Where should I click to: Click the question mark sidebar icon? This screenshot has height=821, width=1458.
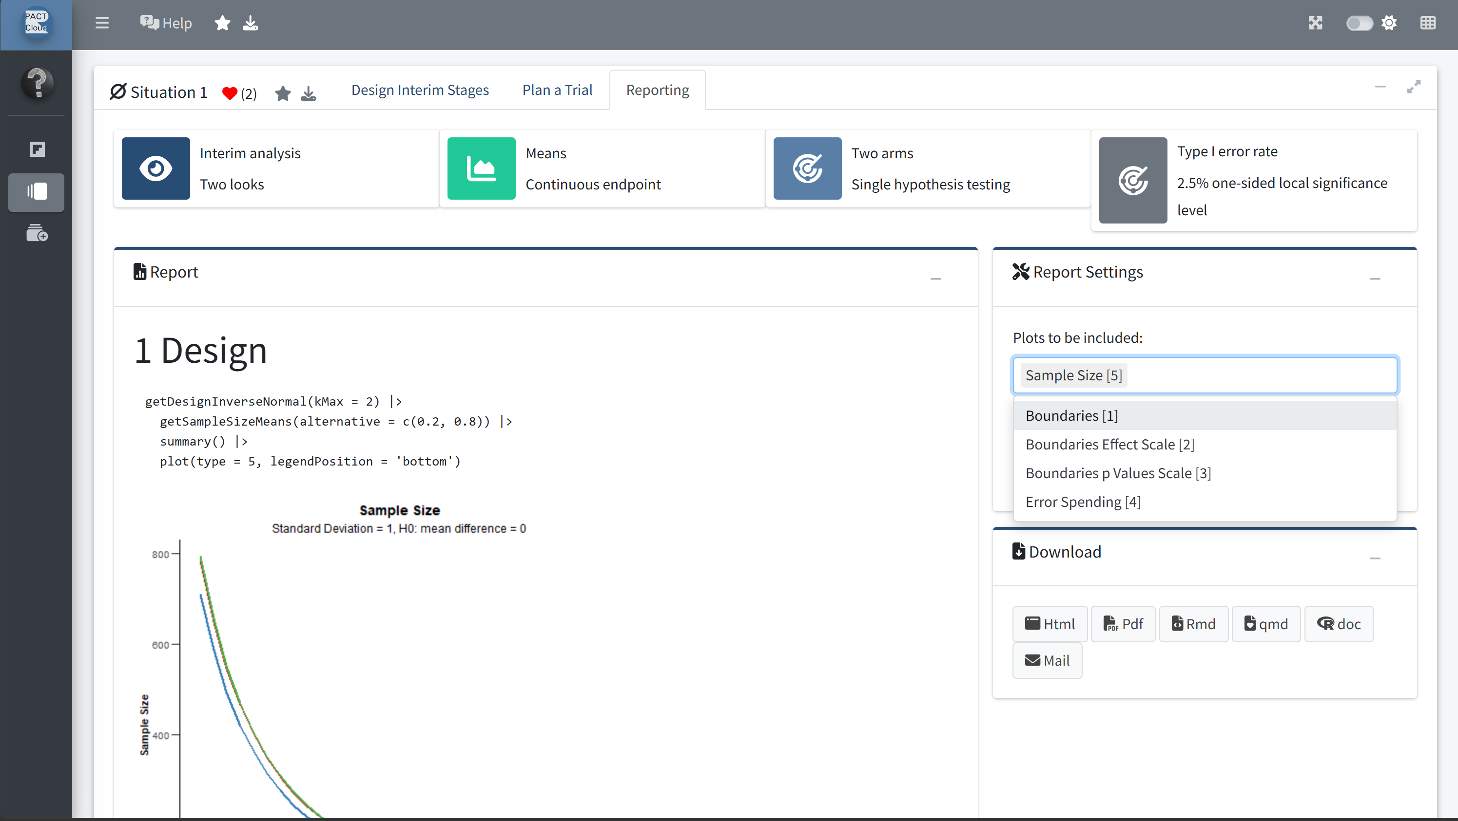click(x=37, y=83)
